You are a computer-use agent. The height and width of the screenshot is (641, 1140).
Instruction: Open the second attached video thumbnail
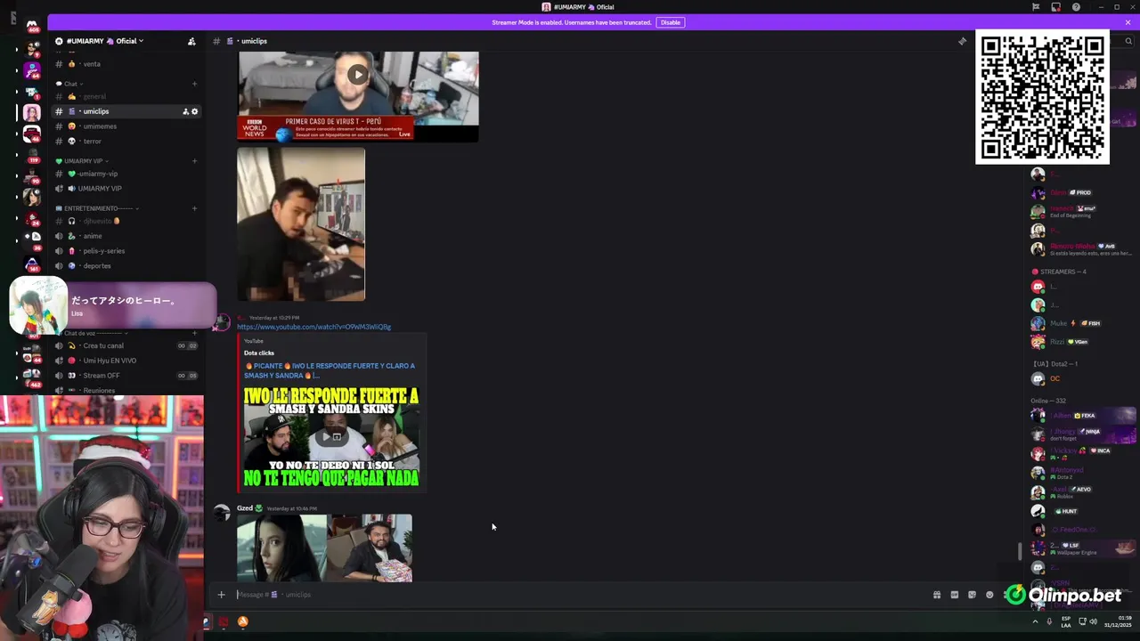(x=301, y=224)
